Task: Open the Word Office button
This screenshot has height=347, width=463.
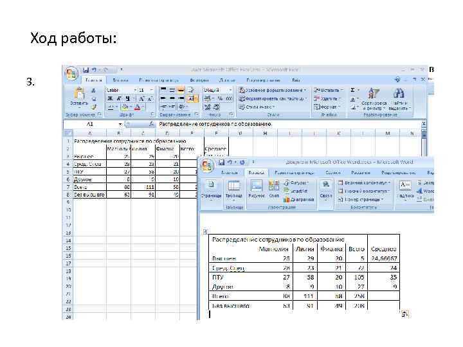Action: (207, 165)
